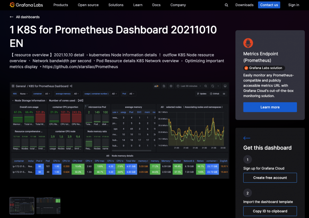Open the container All dropdown
Image resolution: width=309 pixels, height=218 pixels.
coord(48,94)
